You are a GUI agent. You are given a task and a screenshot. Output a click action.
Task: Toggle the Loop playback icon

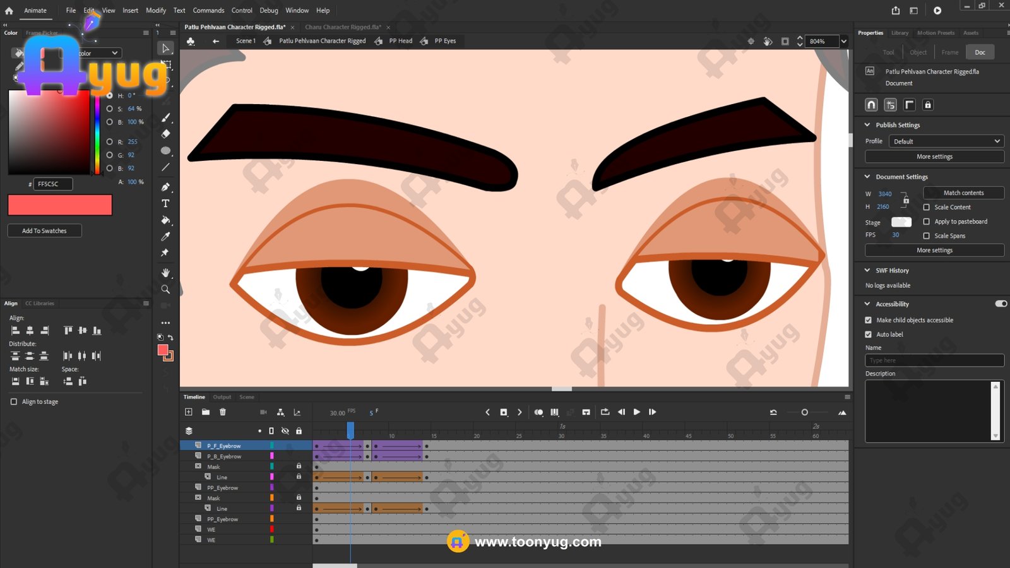(605, 412)
